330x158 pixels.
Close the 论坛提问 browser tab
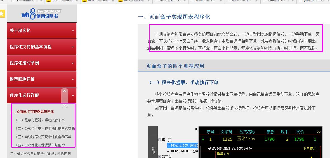[185, 1]
